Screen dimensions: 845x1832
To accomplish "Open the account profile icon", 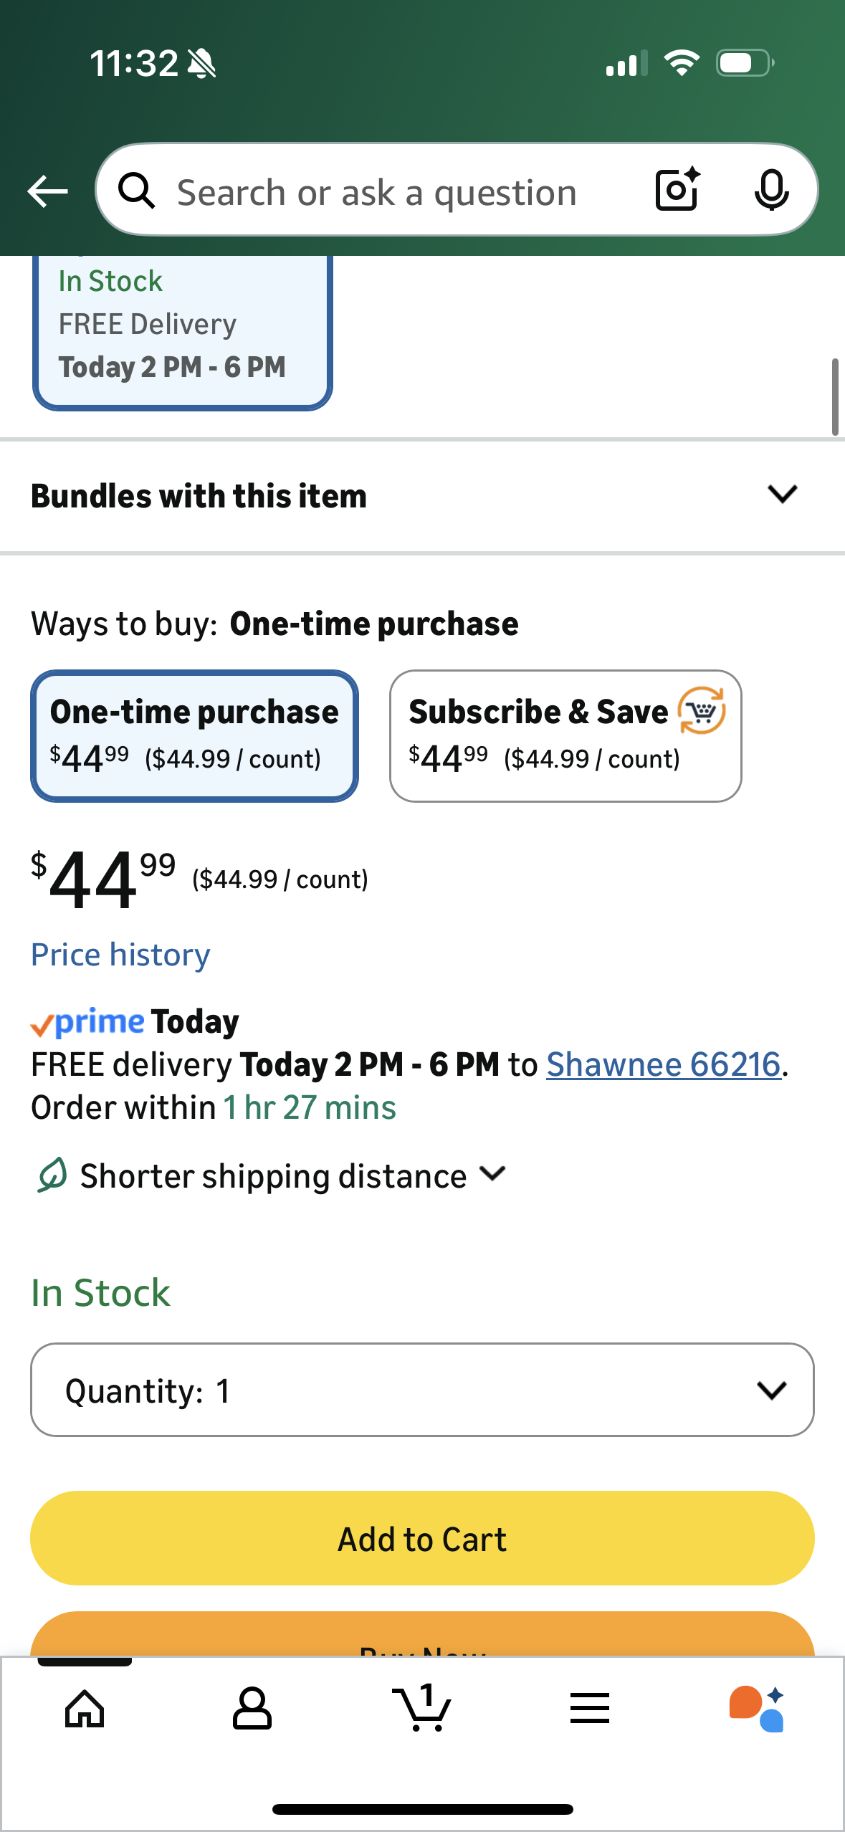I will point(252,1709).
